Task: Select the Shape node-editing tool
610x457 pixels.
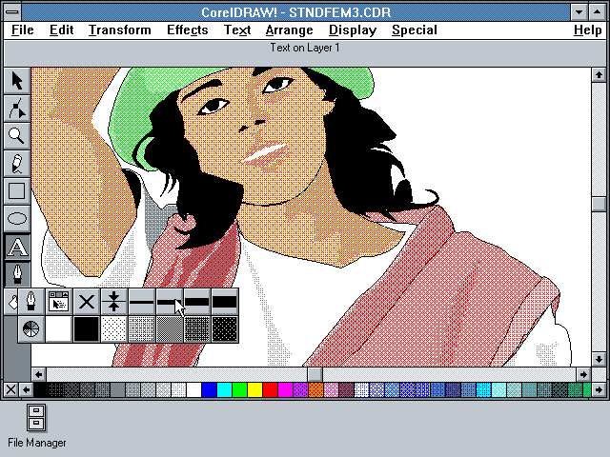Action: (x=16, y=108)
